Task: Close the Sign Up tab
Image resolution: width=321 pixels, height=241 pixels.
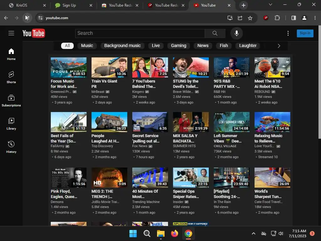Action: (x=91, y=5)
